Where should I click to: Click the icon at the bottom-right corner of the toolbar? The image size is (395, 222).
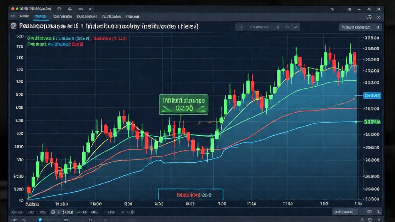click(x=379, y=212)
